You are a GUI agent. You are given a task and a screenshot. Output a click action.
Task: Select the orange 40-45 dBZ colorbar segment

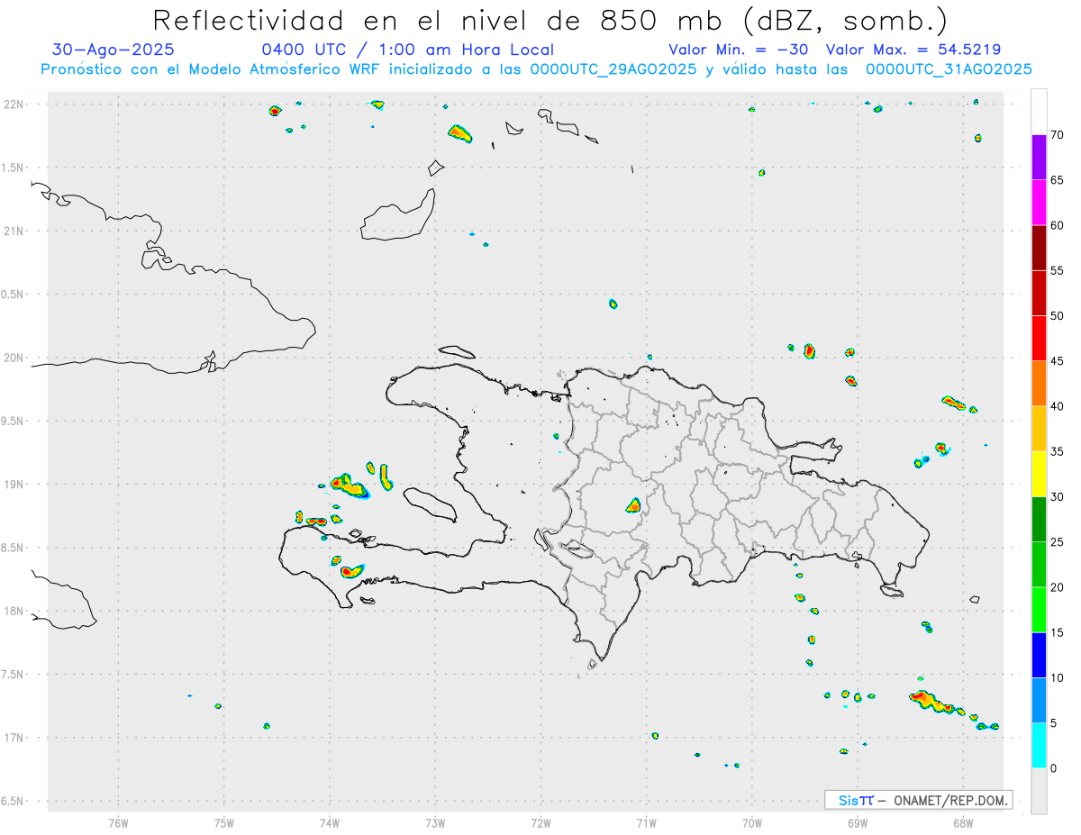(x=1039, y=384)
